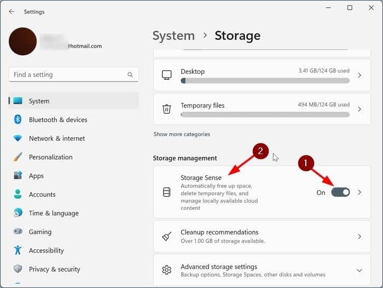
Task: Click the Temporary files title text
Action: coord(202,105)
